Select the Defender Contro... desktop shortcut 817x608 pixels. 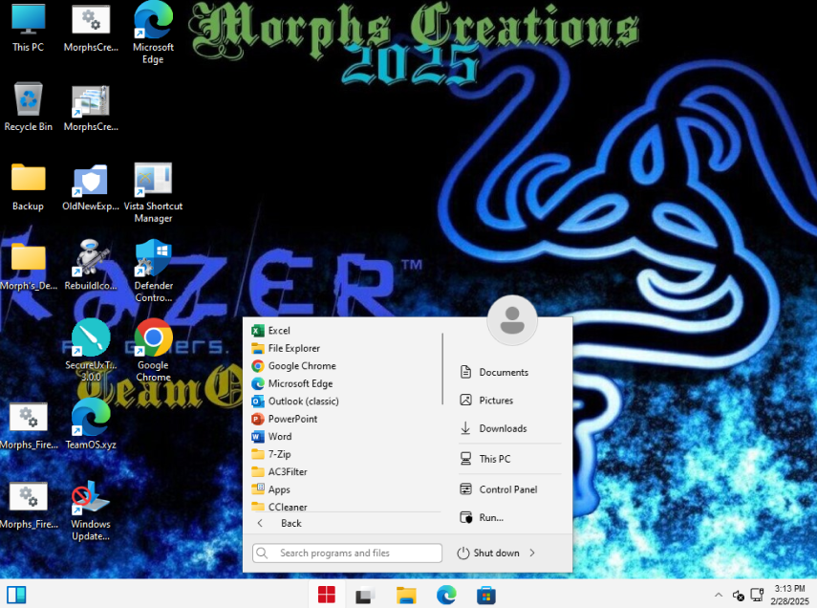(153, 271)
